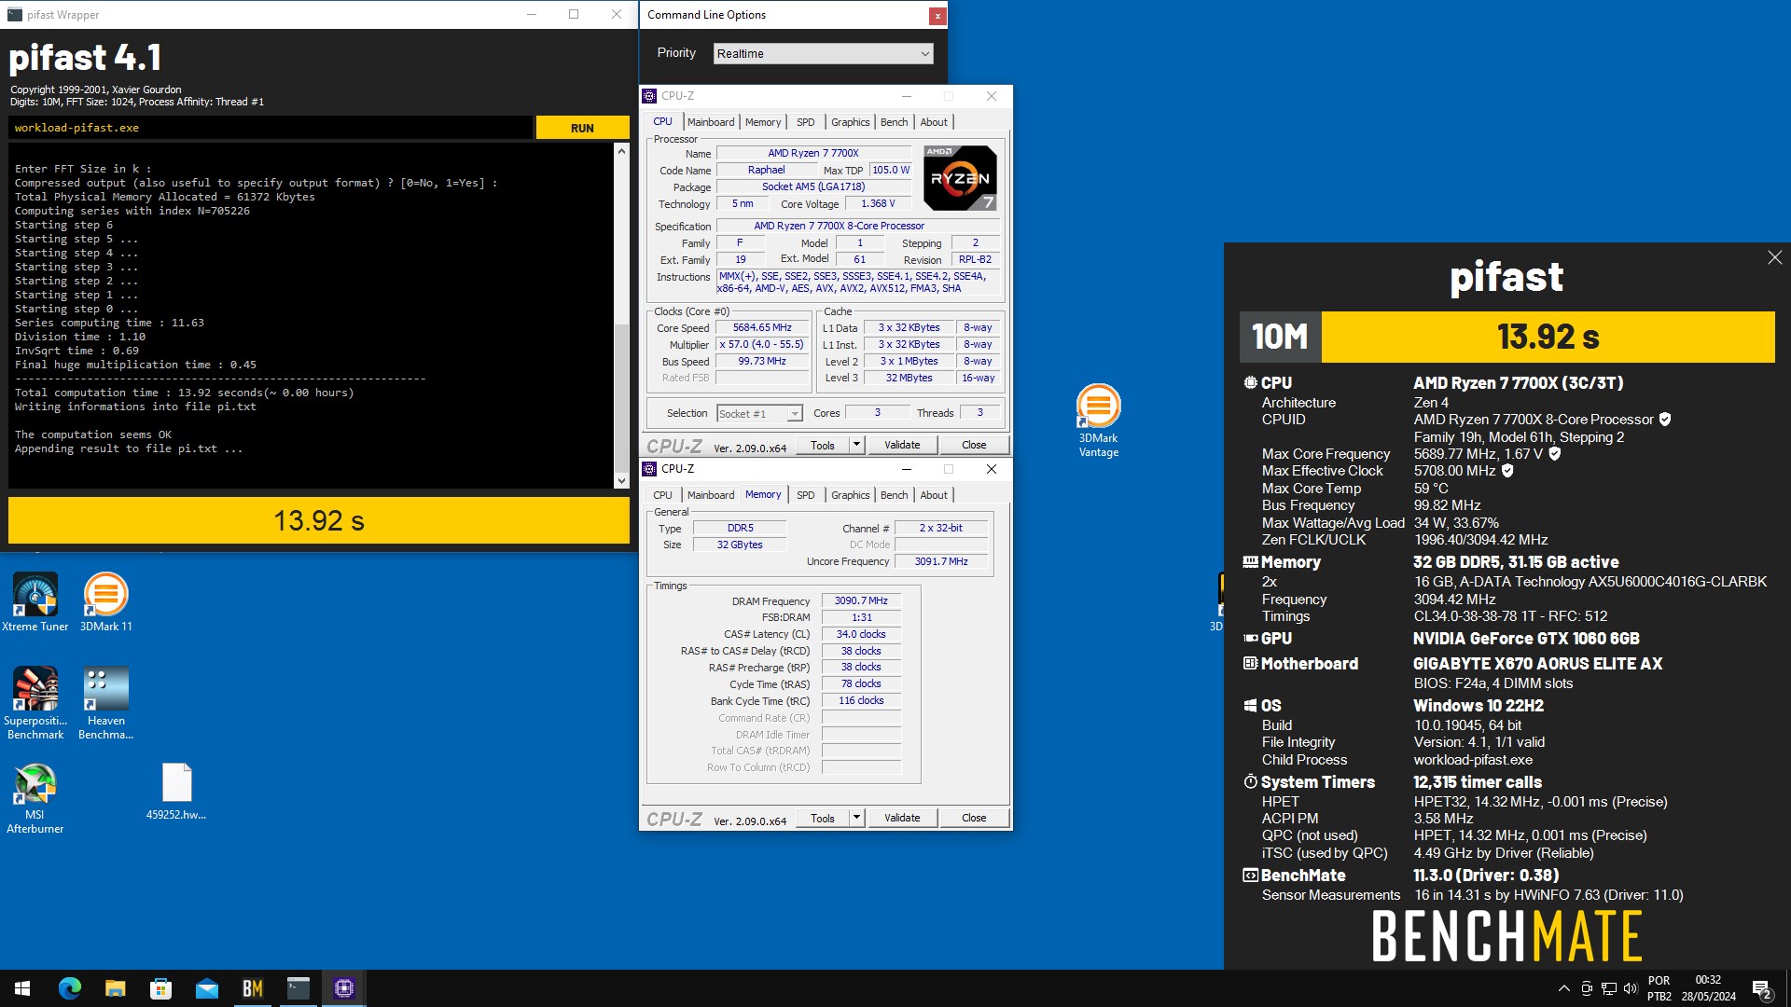Image resolution: width=1791 pixels, height=1007 pixels.
Task: Open MSI Afterburner desktop icon
Action: 35,798
